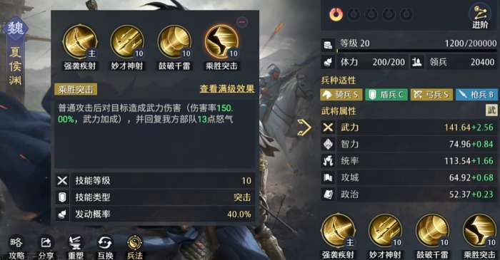Select 乘胜突击 skill icon in popup
Screen dimensions: 500x260
coord(221,42)
